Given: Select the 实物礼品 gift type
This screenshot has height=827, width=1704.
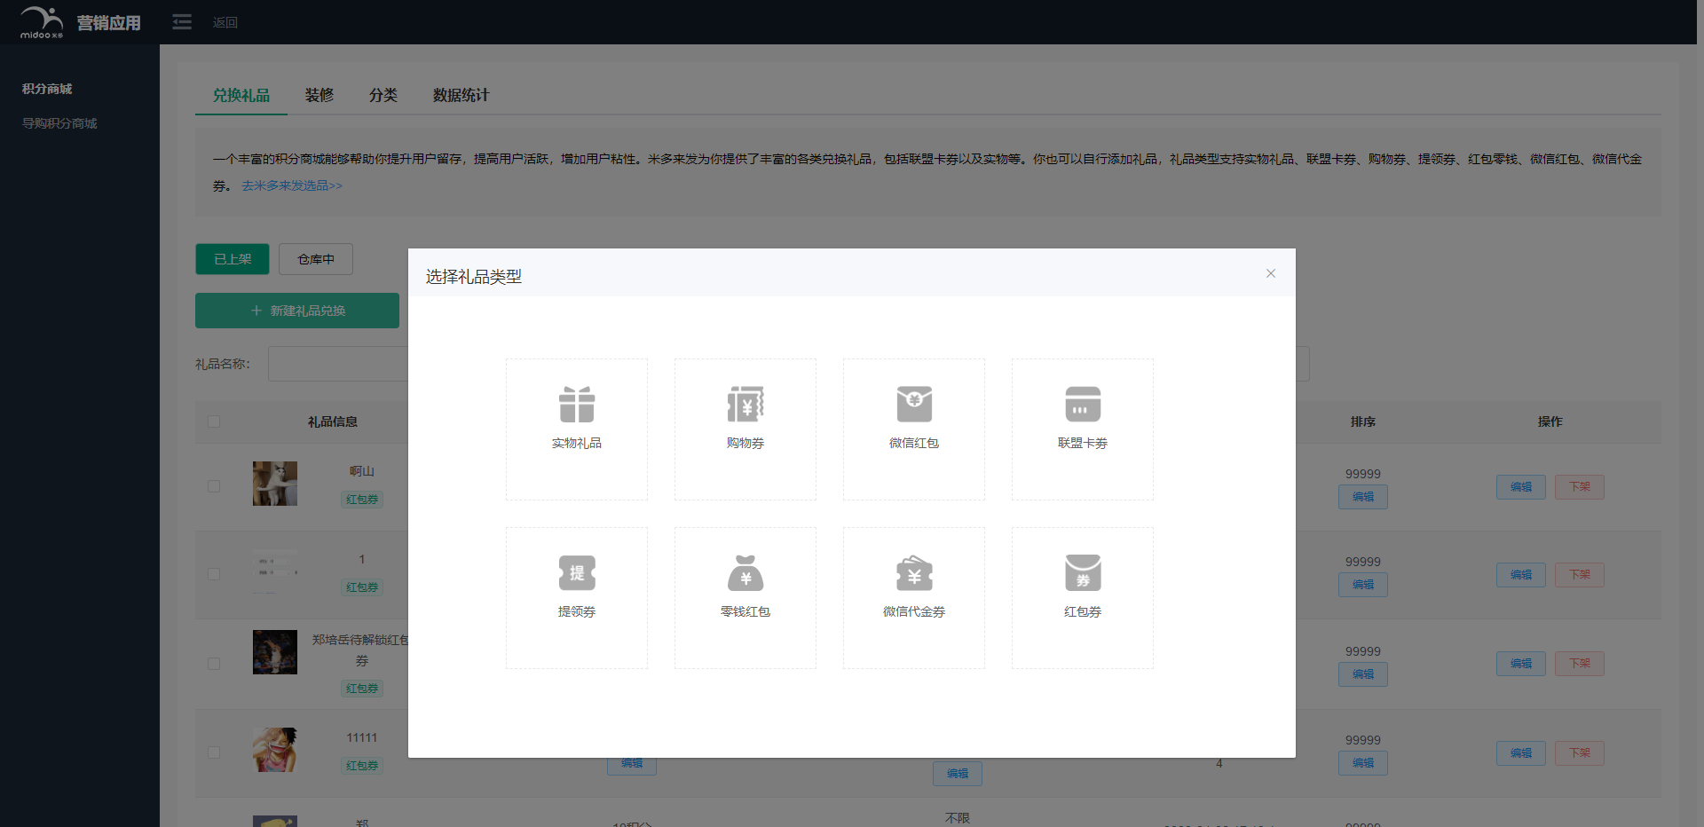Looking at the screenshot, I should (577, 429).
